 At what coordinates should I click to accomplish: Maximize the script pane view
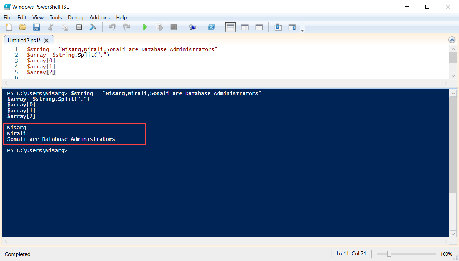(x=259, y=27)
